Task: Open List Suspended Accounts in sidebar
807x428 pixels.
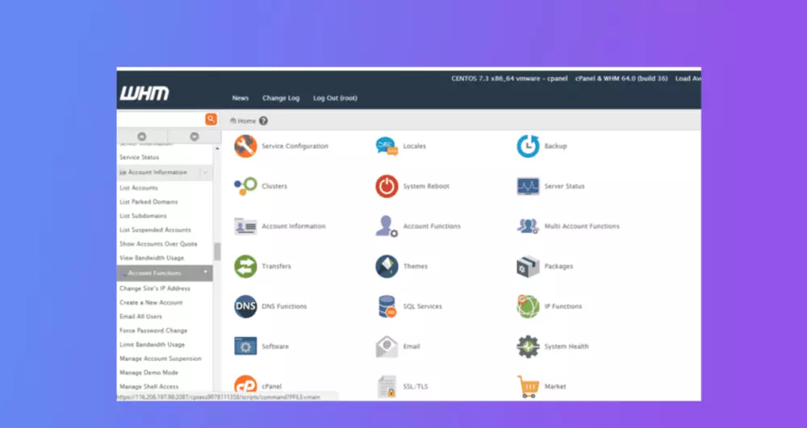Action: coord(156,230)
